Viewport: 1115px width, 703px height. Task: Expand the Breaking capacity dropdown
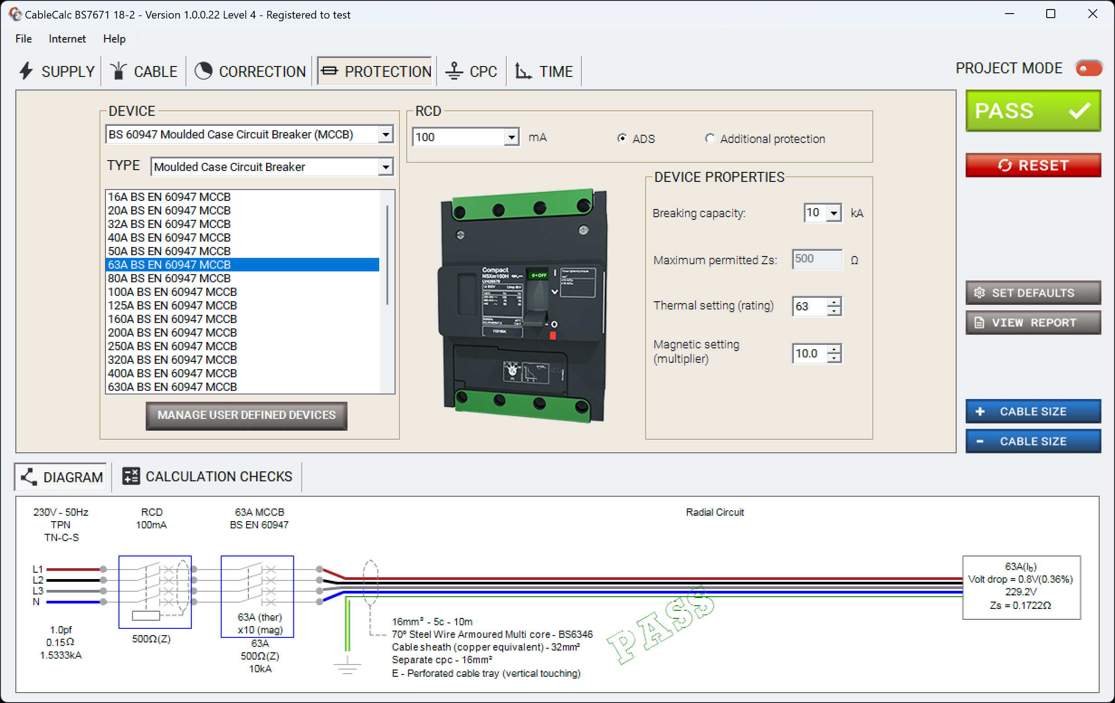pos(834,213)
